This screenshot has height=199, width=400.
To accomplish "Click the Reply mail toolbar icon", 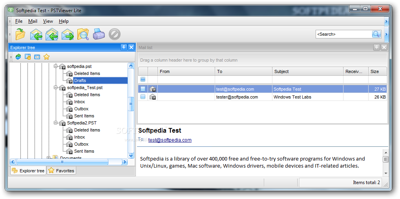I will [x=36, y=34].
